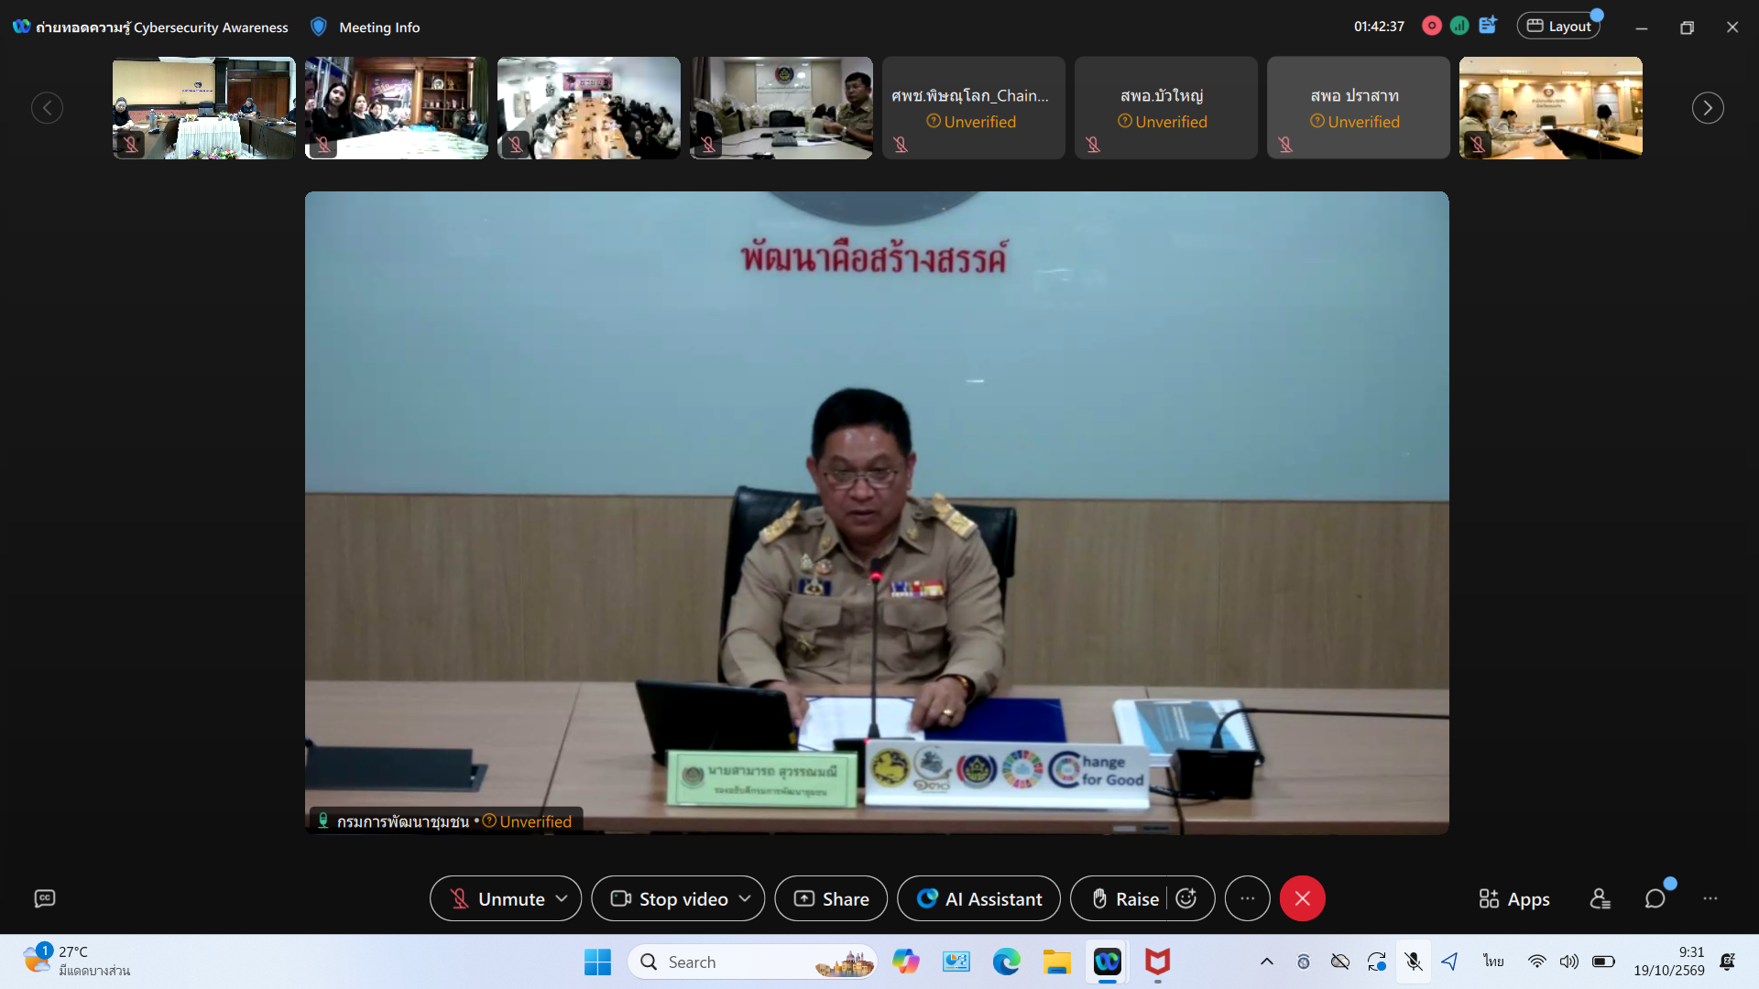This screenshot has height=989, width=1759.
Task: Click the taskbar Search box
Action: [751, 962]
